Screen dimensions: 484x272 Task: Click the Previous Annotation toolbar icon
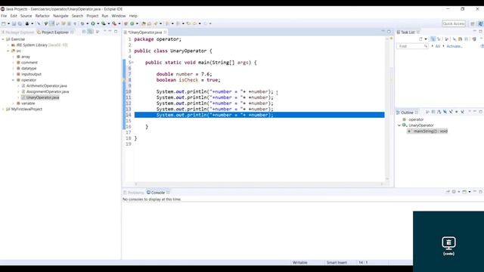coord(178,23)
